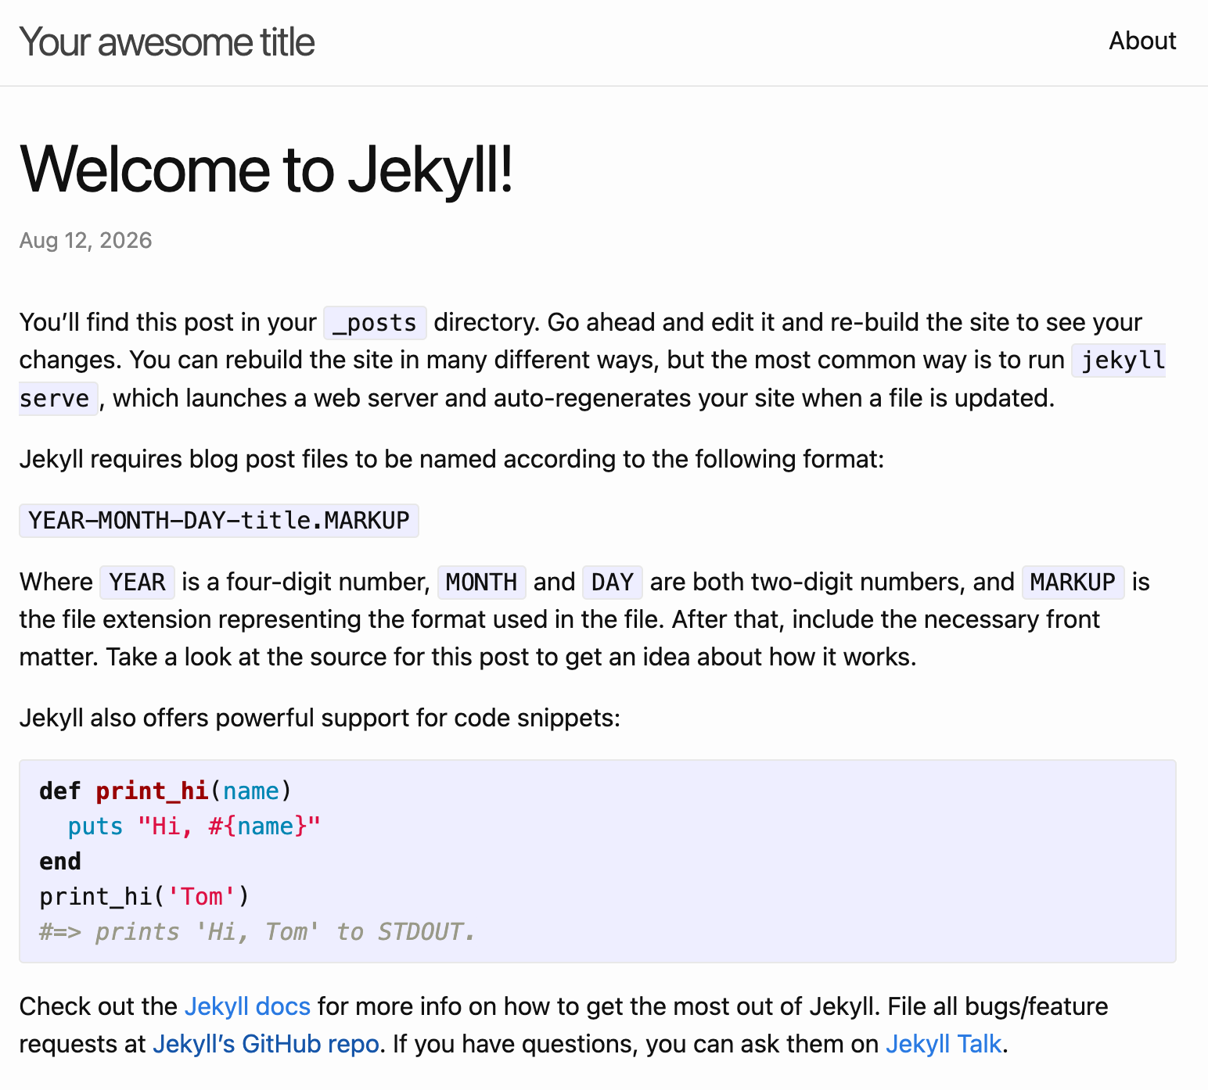The width and height of the screenshot is (1208, 1090).
Task: Click the inline 'YEAR' code label
Action: pos(137,582)
